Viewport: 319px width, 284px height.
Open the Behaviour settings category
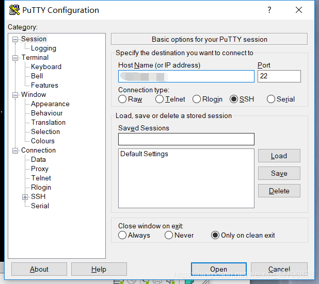coord(47,113)
